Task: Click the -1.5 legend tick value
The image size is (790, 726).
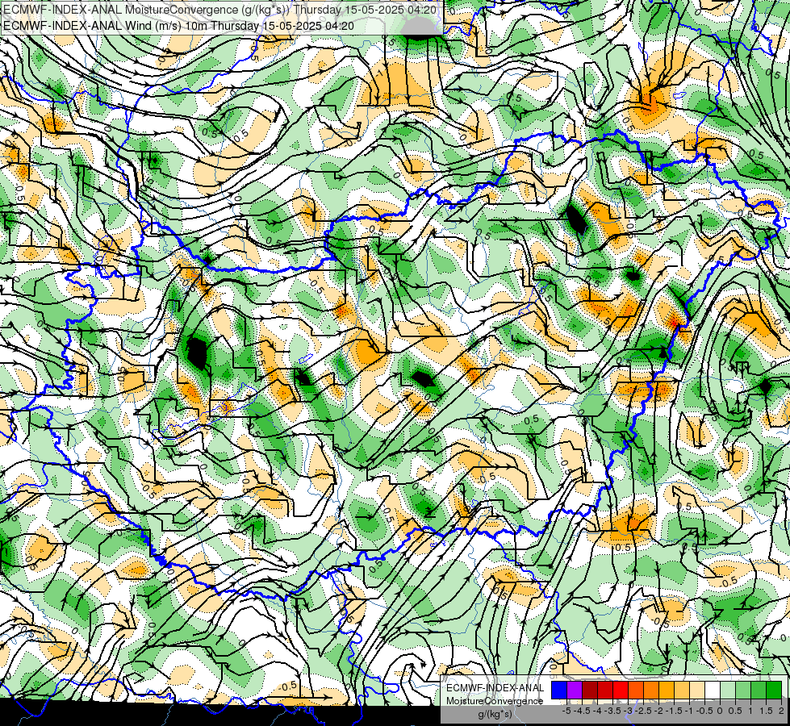Action: click(674, 711)
